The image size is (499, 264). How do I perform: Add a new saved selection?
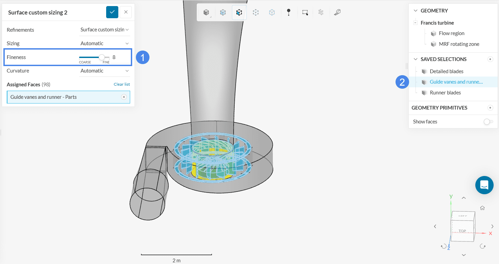point(490,59)
